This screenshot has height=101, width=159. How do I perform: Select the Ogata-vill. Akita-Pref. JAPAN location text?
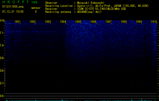coord(113,6)
